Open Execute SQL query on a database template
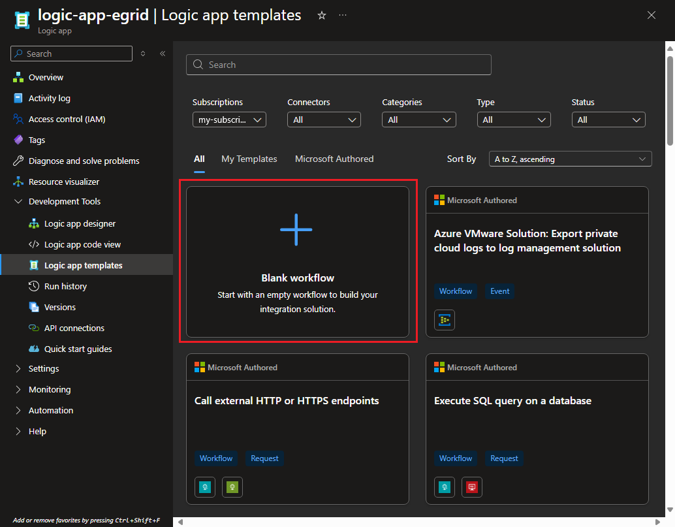Viewport: 675px width, 527px height. [x=512, y=401]
